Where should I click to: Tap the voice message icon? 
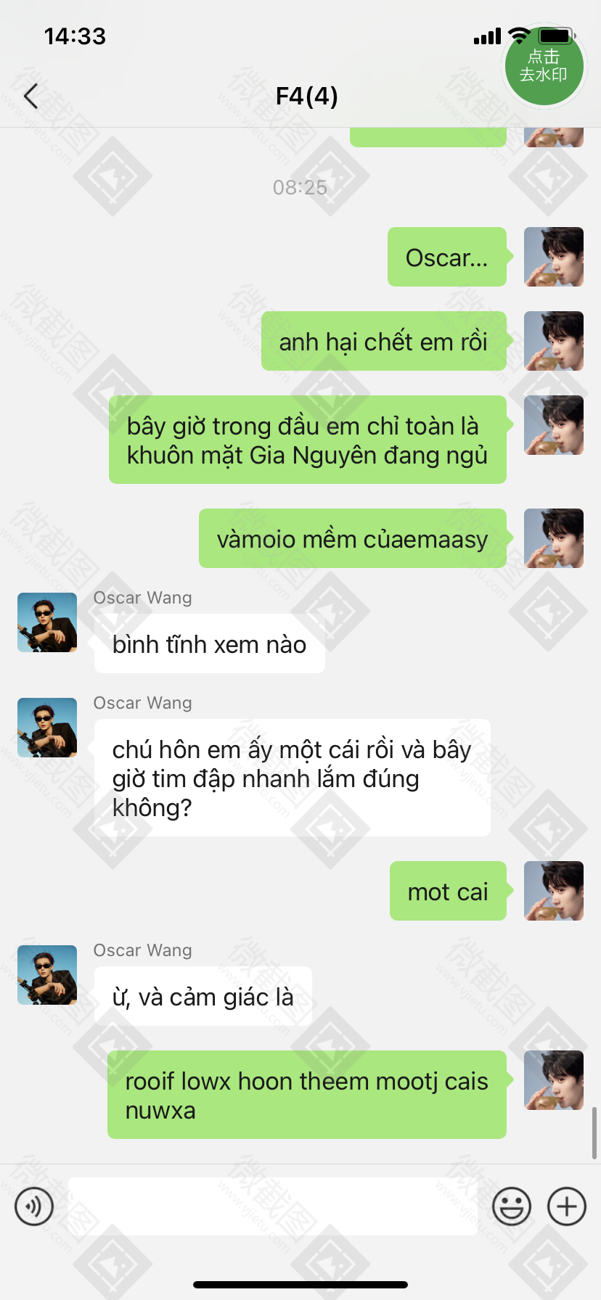pos(34,1206)
